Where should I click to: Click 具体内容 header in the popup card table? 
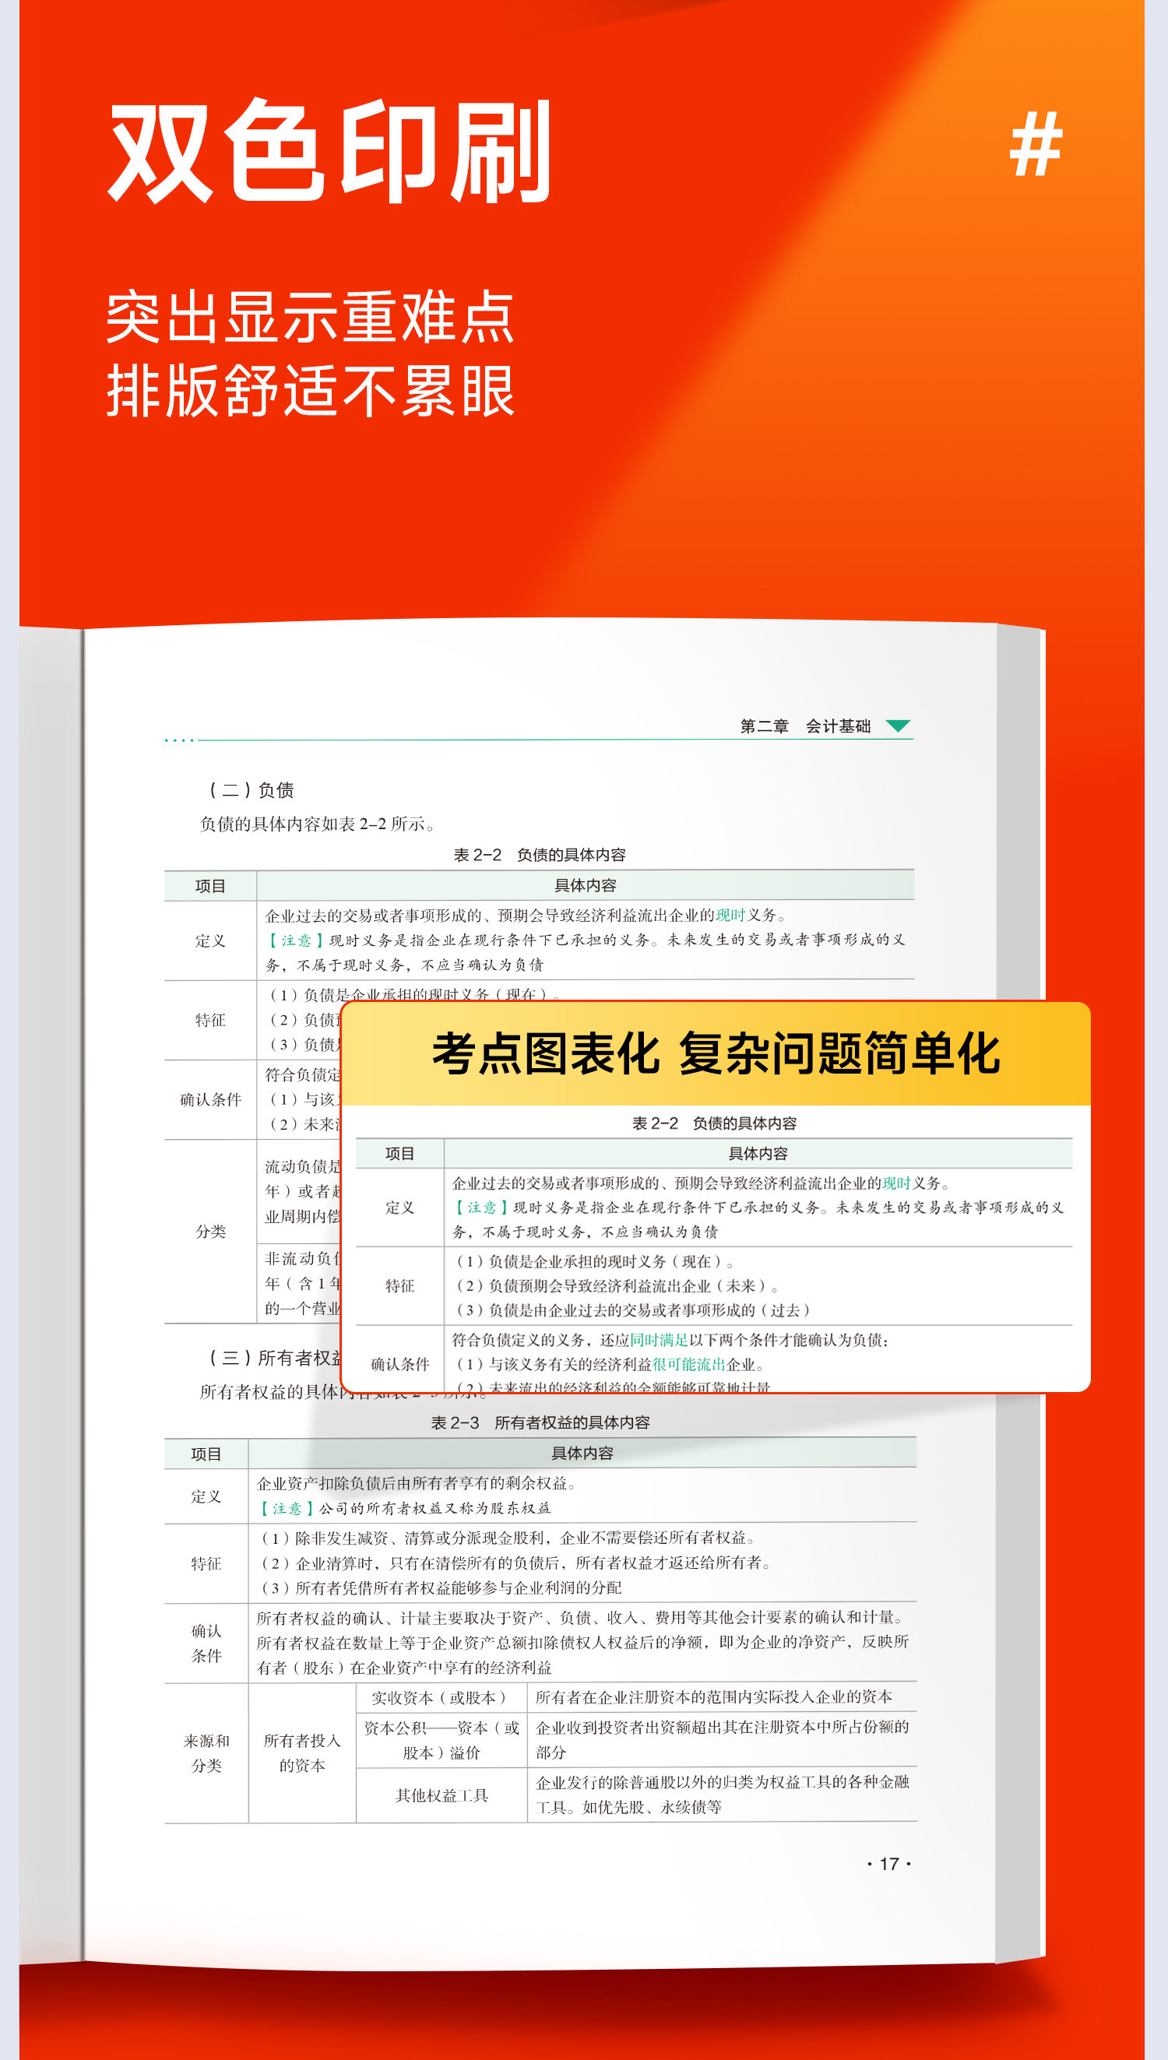coord(758,1153)
